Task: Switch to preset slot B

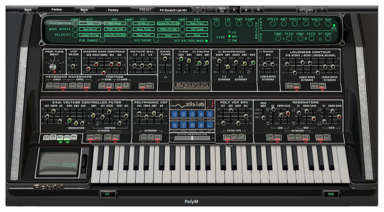Action: tap(258, 10)
